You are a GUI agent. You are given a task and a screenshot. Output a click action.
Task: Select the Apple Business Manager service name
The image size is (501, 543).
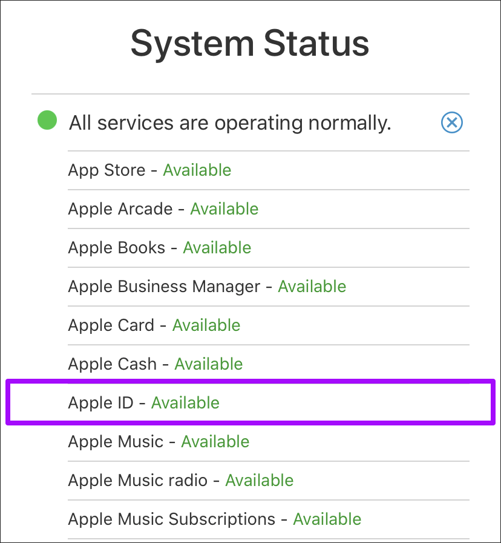(164, 286)
